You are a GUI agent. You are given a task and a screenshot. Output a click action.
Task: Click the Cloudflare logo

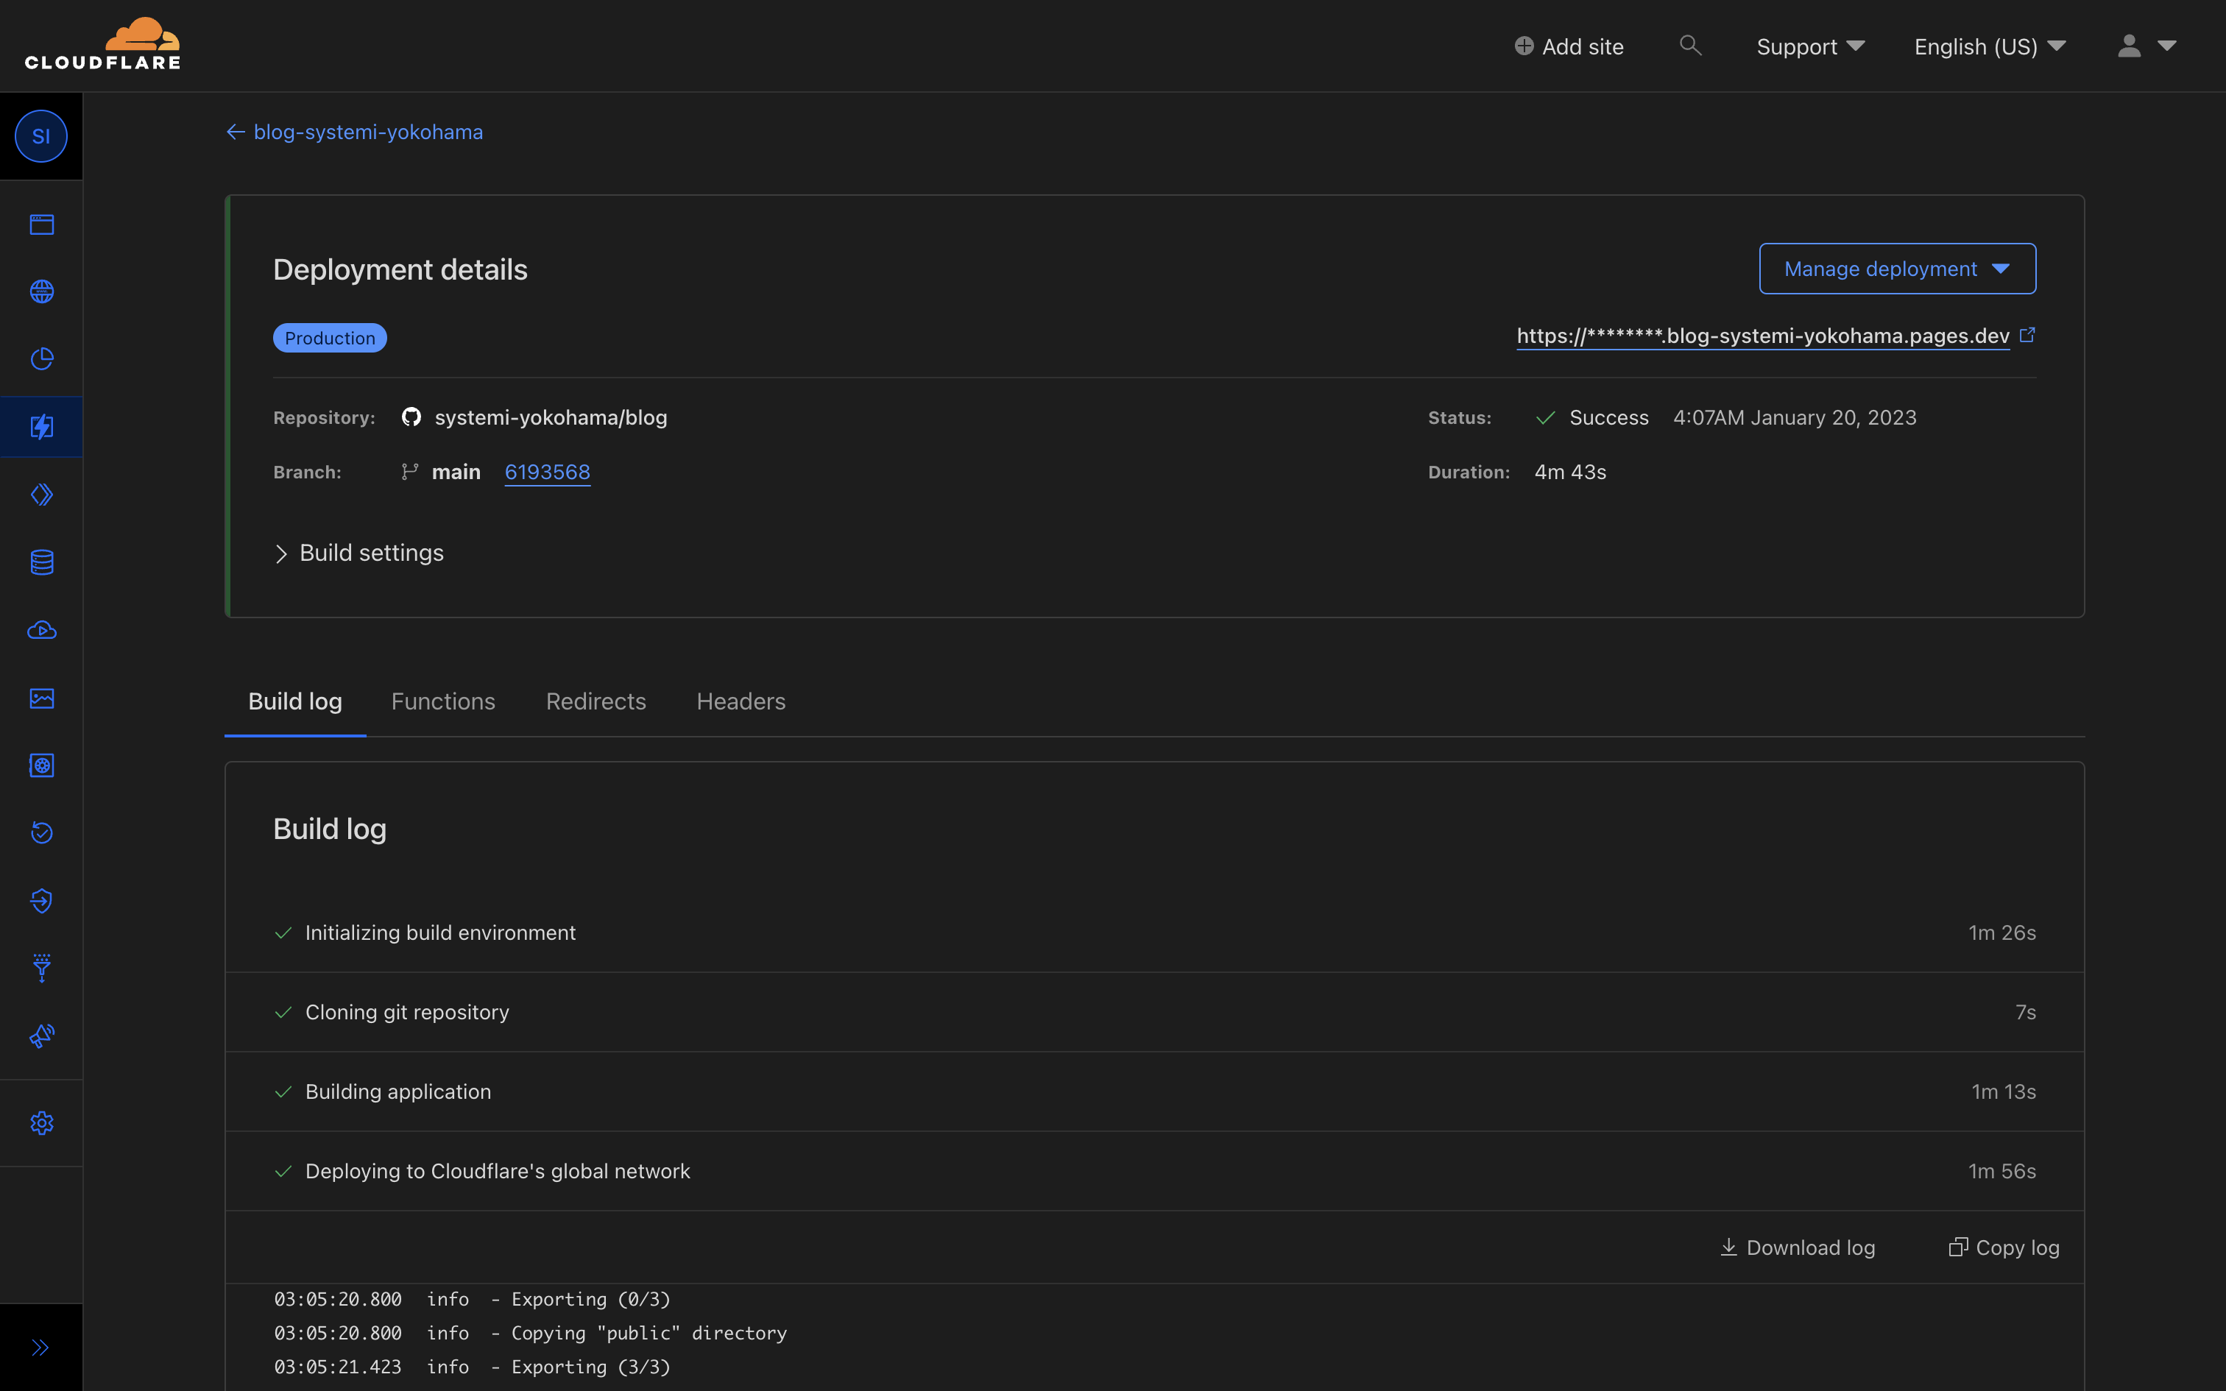click(102, 43)
